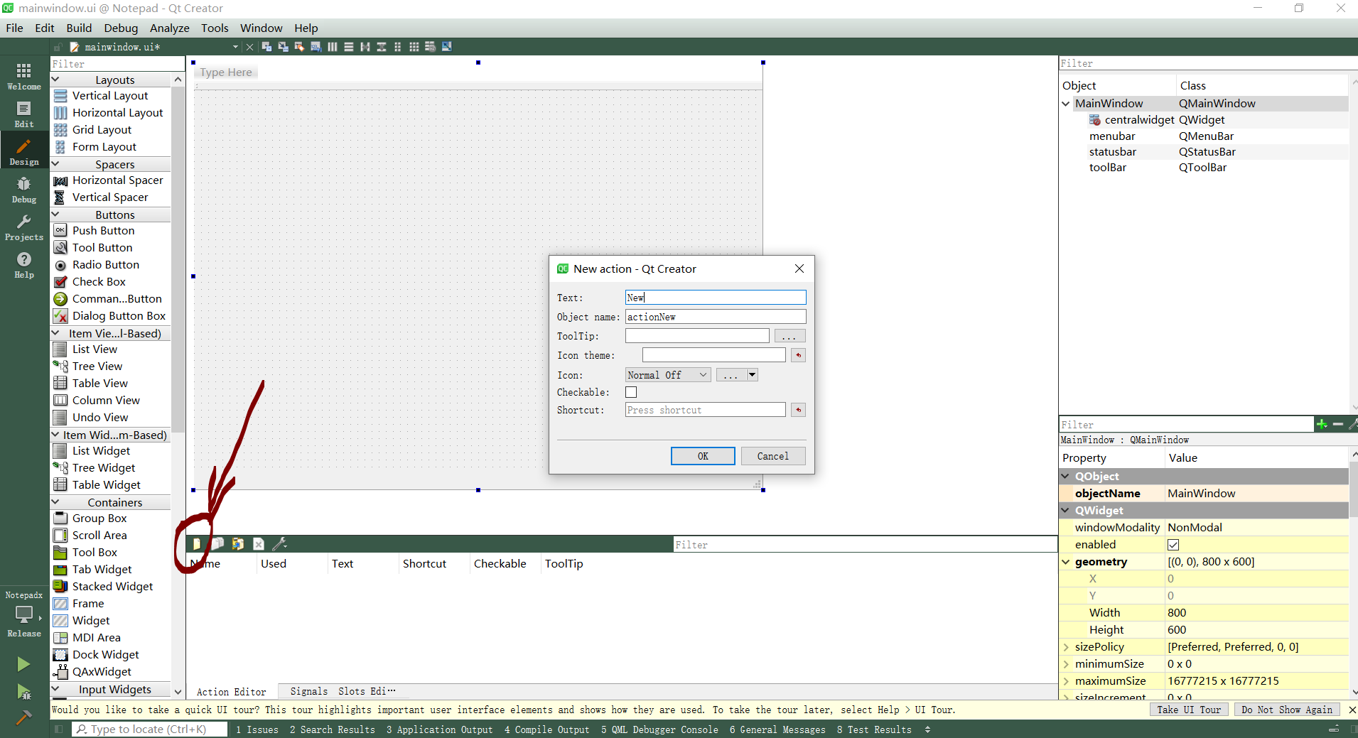Open the Compile Output pane
1358x738 pixels.
tap(546, 729)
